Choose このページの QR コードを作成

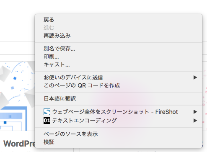(119, 85)
